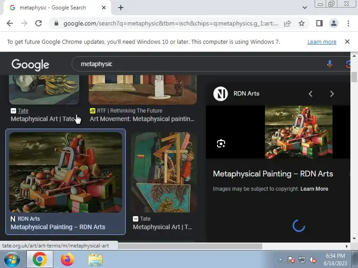Open Chrome from the taskbar
The image size is (358, 268).
click(40, 260)
